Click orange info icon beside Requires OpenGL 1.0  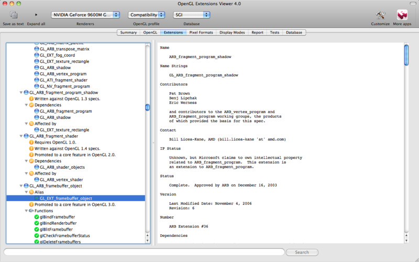(x=31, y=143)
